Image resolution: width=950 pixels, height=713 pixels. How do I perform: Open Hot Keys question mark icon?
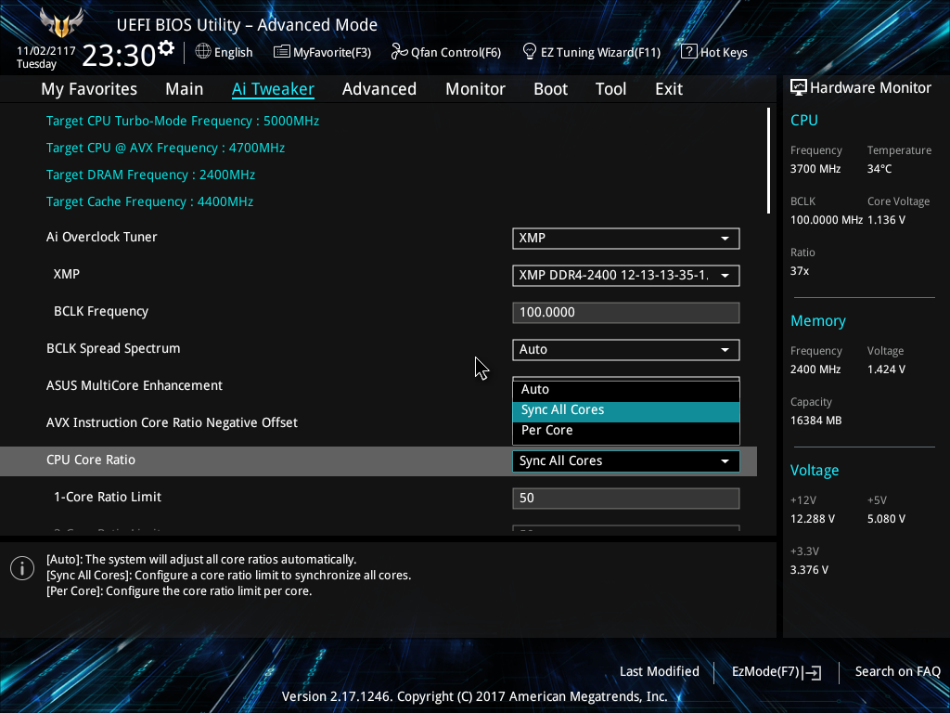point(689,52)
